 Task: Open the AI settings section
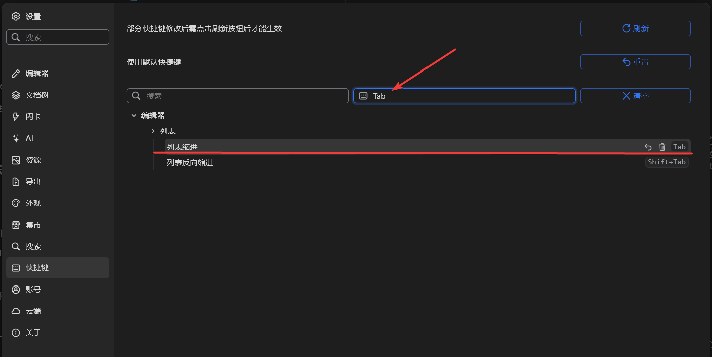pyautogui.click(x=57, y=138)
